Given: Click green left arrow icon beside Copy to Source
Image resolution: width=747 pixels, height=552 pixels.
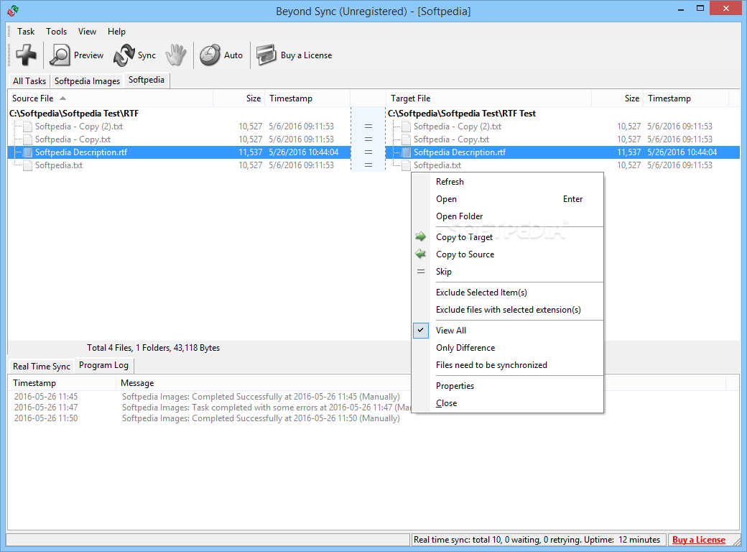Looking at the screenshot, I should [421, 254].
